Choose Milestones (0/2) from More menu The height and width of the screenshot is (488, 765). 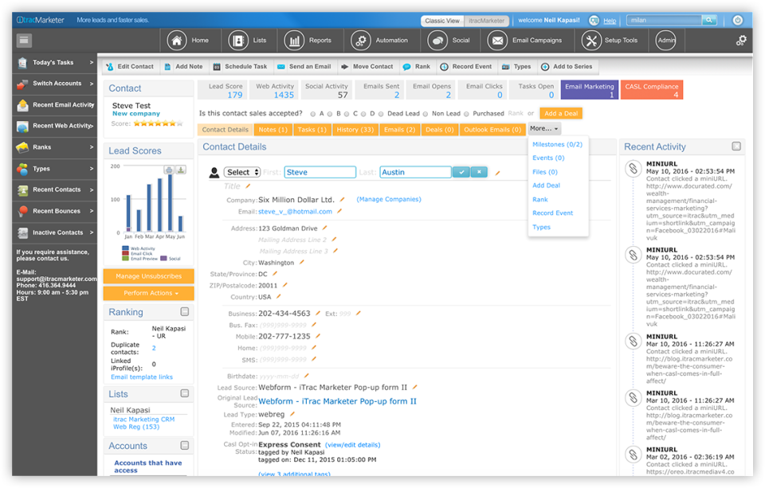point(557,144)
